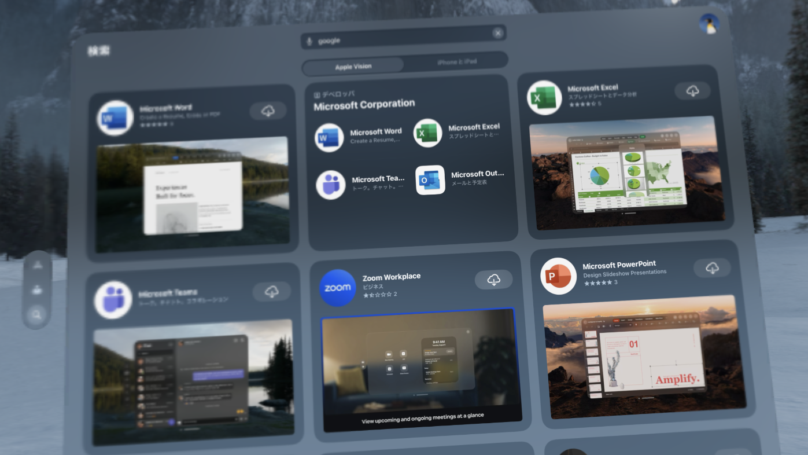View the PowerPoint Amplify slide screenshot
Viewport: 808px width, 455px height.
(x=644, y=357)
